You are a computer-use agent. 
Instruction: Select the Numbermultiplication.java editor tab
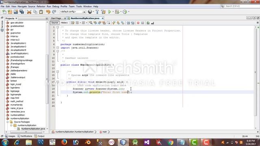point(85,18)
